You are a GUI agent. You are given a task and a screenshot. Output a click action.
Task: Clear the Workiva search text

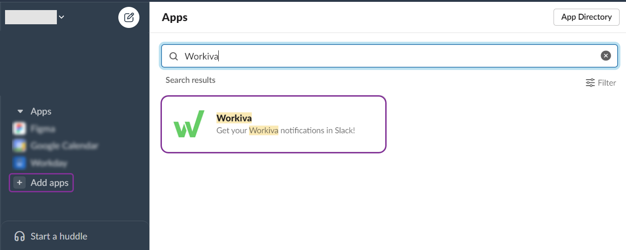point(606,56)
